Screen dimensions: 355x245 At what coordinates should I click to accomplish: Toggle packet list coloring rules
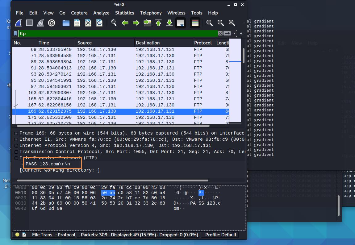pyautogui.click(x=195, y=23)
